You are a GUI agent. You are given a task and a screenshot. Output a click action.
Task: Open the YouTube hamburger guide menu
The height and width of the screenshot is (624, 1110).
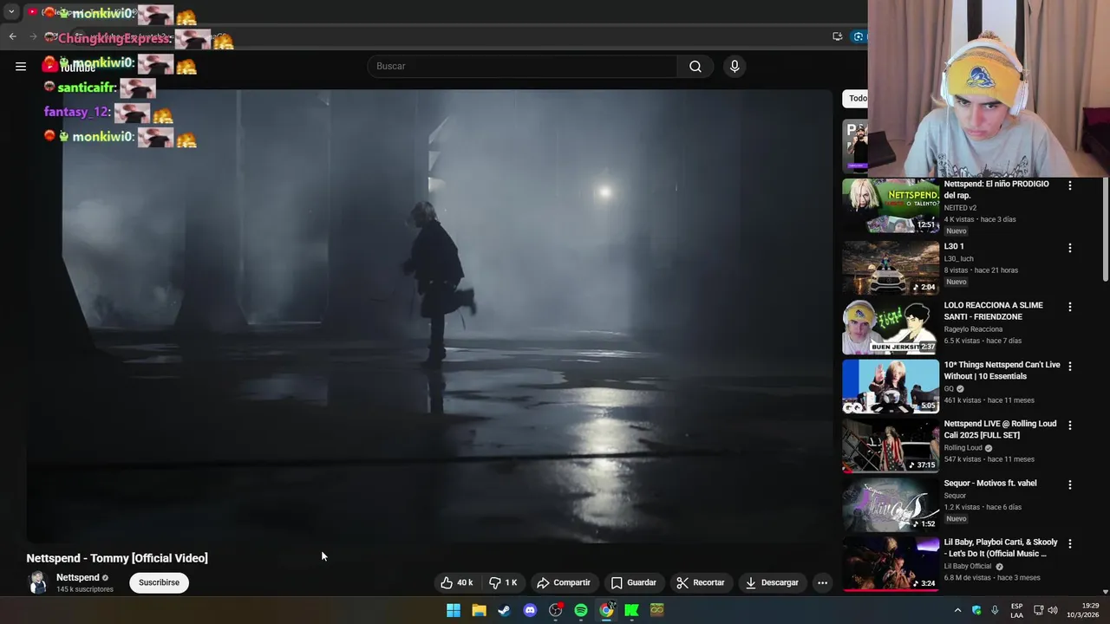click(21, 66)
